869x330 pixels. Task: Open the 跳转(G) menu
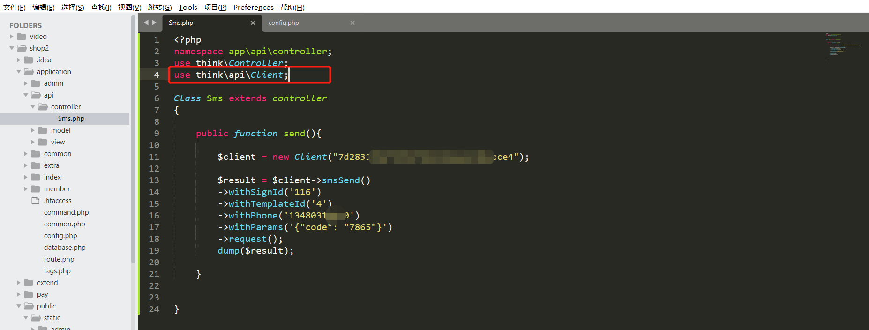click(160, 7)
